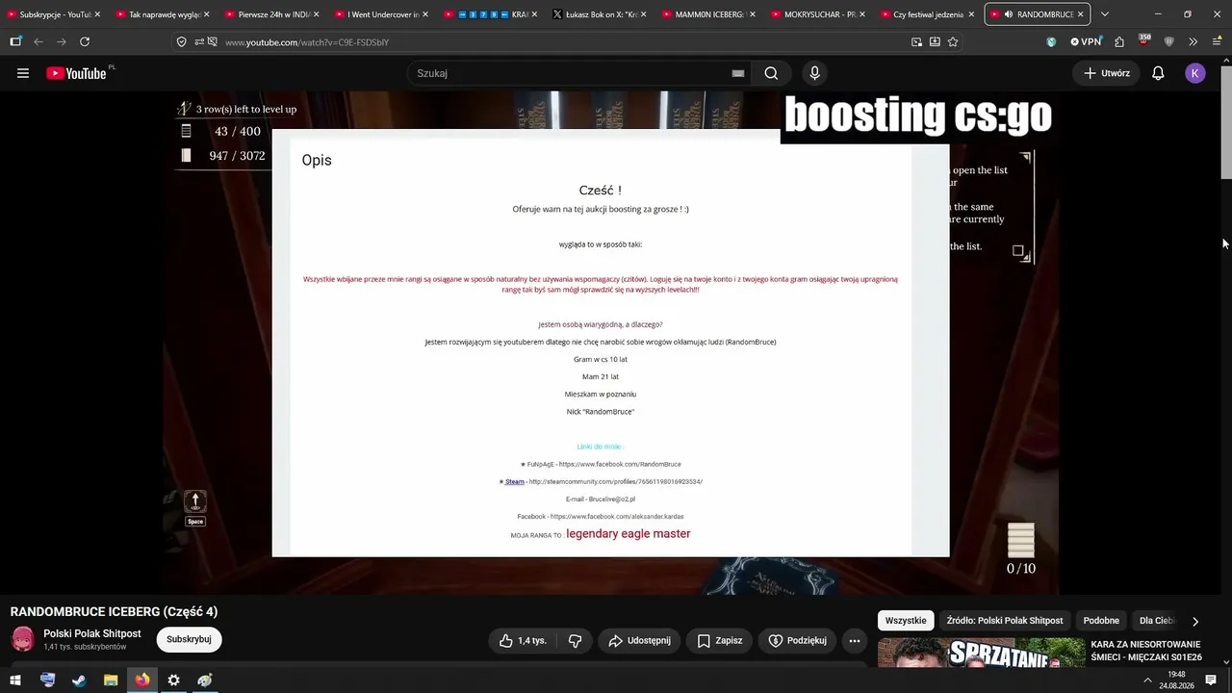Open the Utwórz create button
The image size is (1232, 693).
coord(1106,73)
